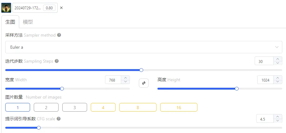Select 3 for number of images
The width and height of the screenshot is (286, 133).
pos(75,107)
